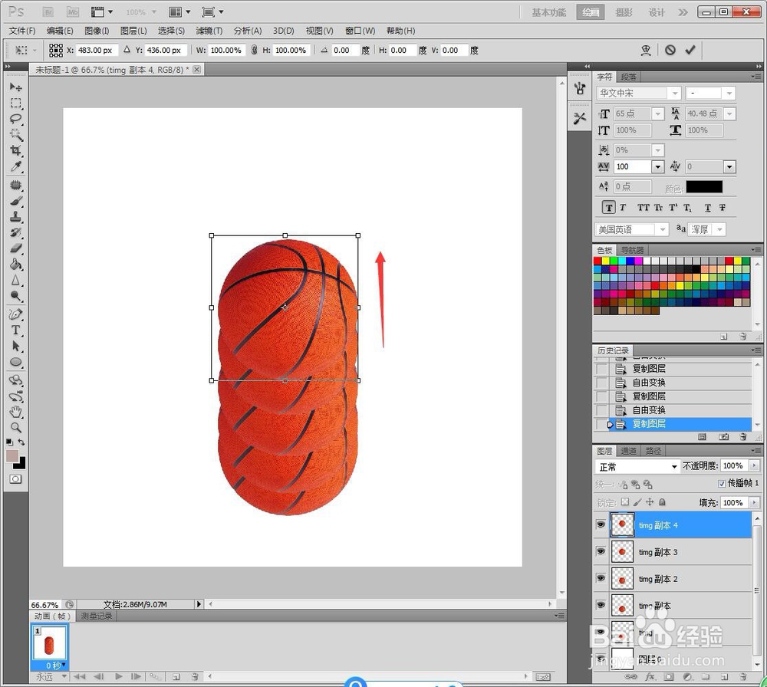Select the Pen tool

click(15, 314)
